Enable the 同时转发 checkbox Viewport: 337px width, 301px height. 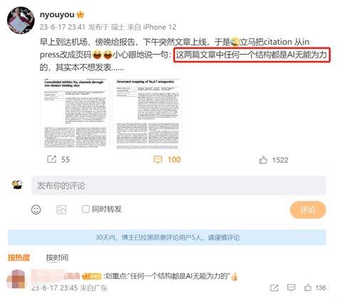tap(85, 209)
